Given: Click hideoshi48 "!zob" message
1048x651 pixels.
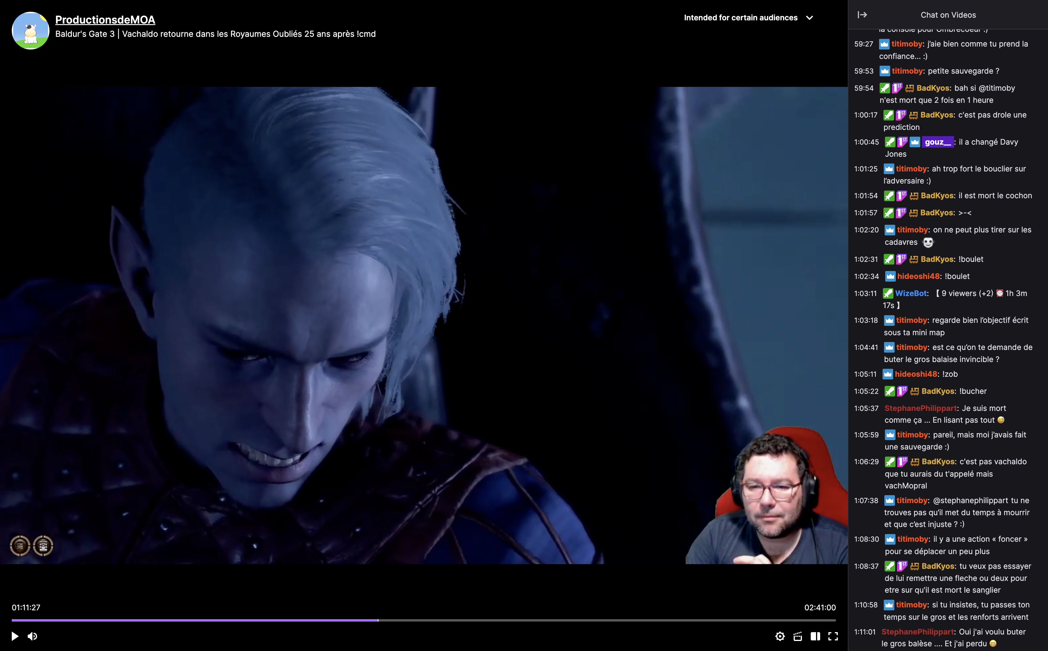Looking at the screenshot, I should pos(949,374).
